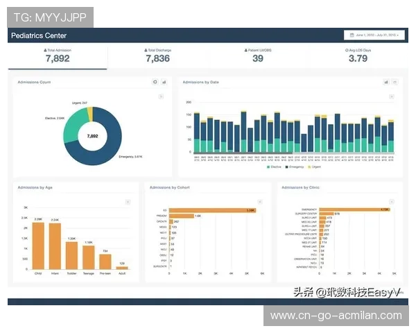Open the date range picker dropdown
This screenshot has width=416, height=333.
[x=373, y=35]
